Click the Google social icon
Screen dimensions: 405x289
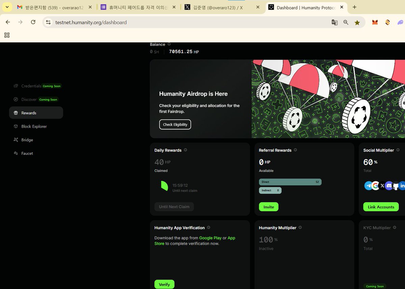coord(376,185)
